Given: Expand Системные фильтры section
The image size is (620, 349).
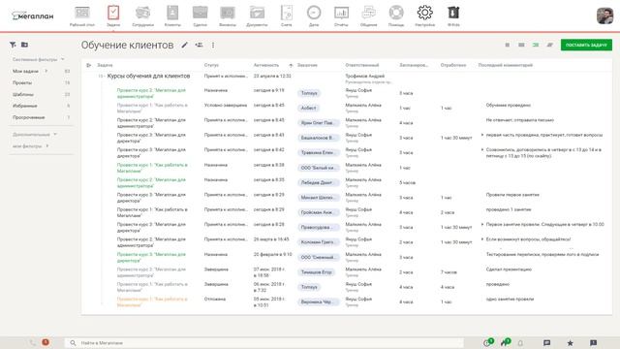Looking at the screenshot, I should point(38,59).
